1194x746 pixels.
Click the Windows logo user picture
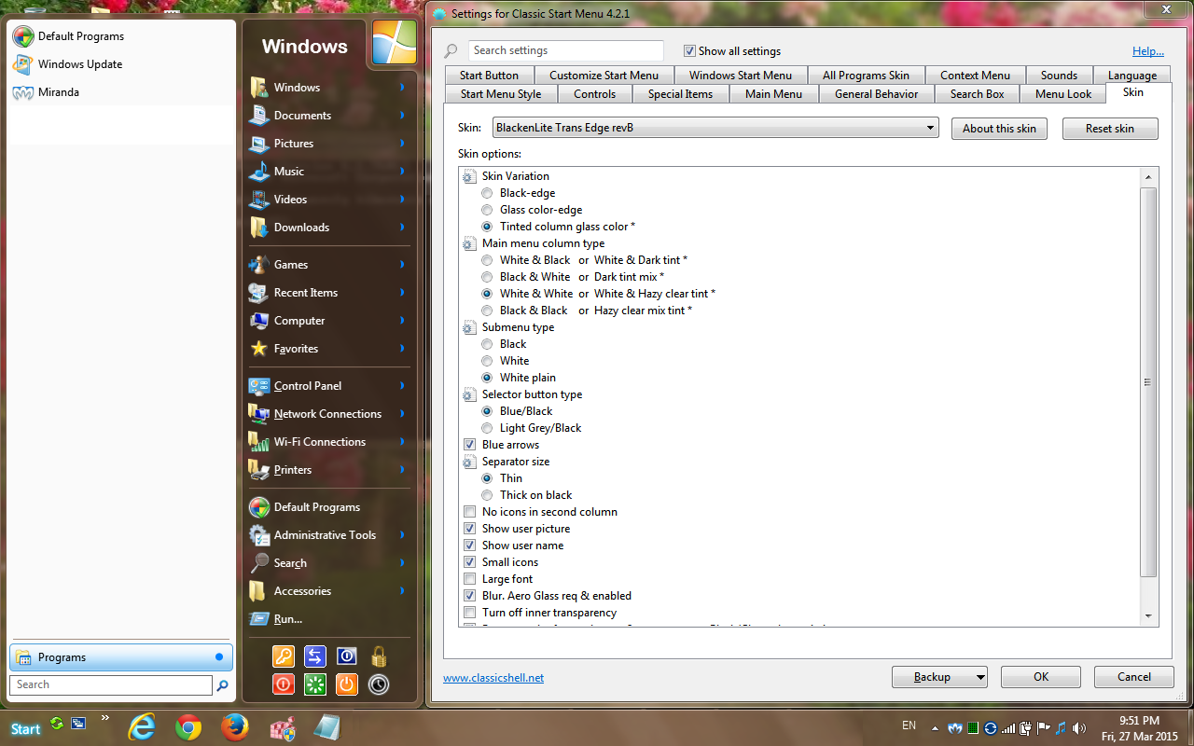(394, 42)
